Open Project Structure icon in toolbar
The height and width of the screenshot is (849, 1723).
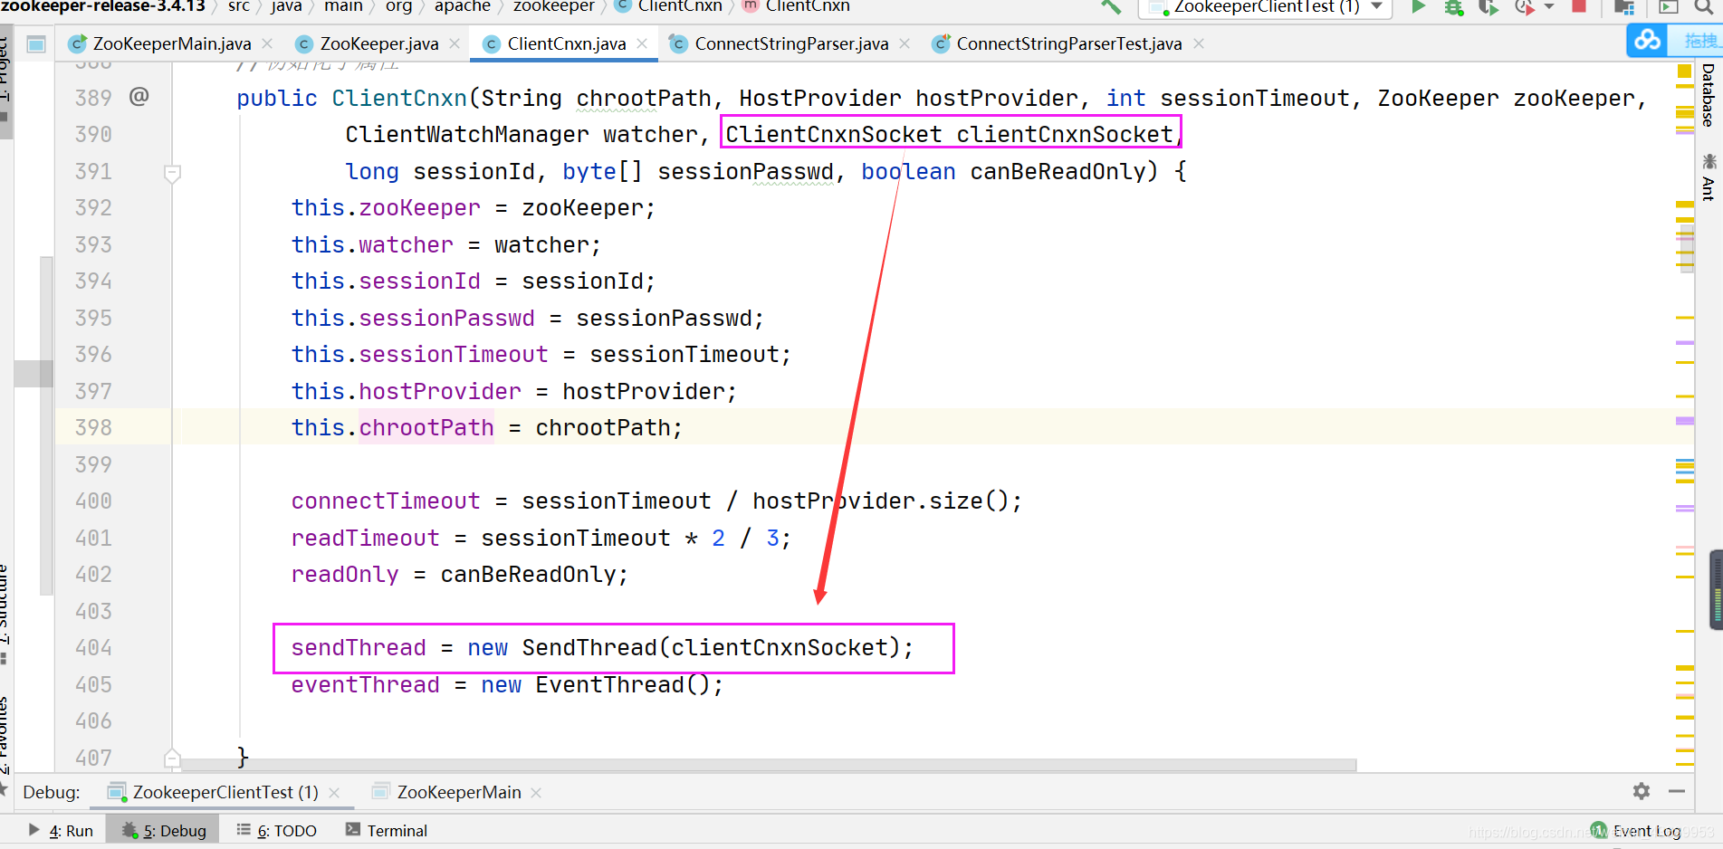click(1624, 7)
